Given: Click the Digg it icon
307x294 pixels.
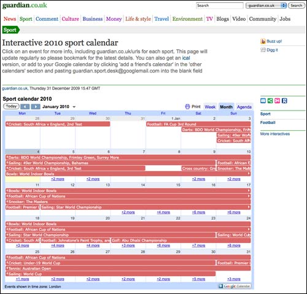Looking at the screenshot, I should tap(263, 50).
